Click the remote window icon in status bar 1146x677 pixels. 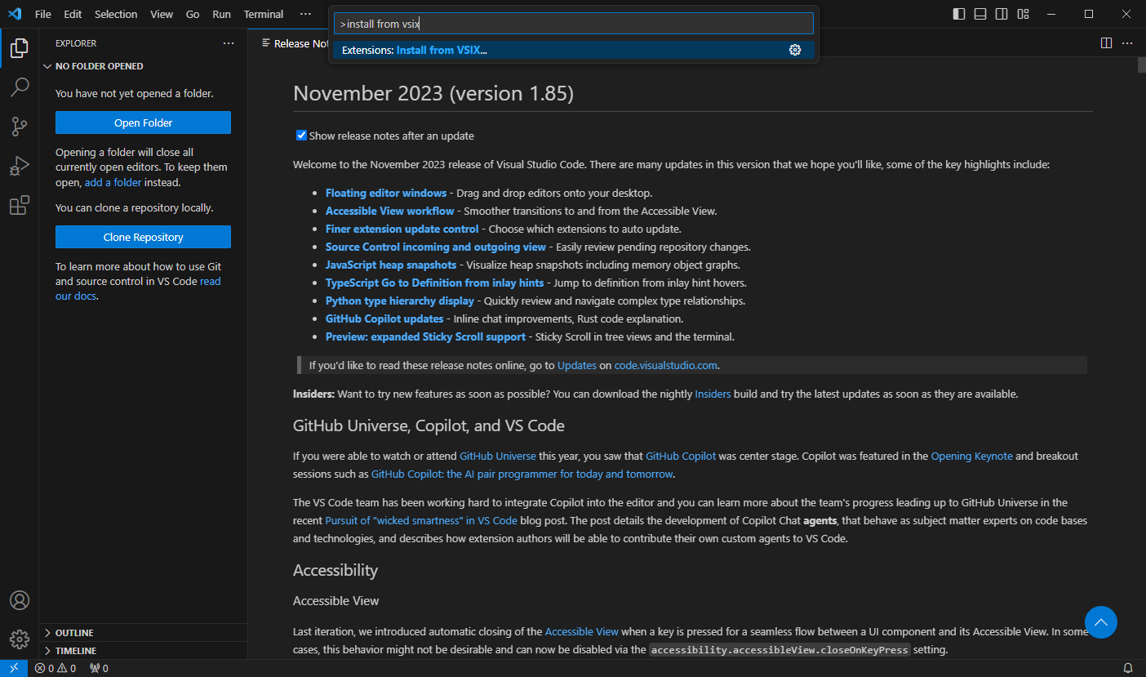pos(14,668)
